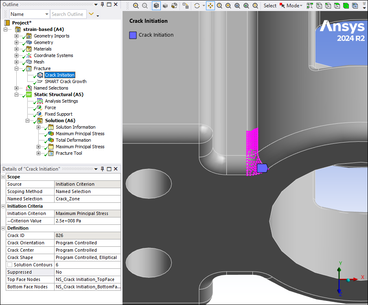This screenshot has width=368, height=305.
Task: Select Fixed Support in the tree
Action: 58,114
